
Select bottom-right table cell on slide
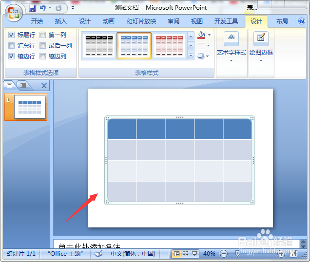(237, 192)
